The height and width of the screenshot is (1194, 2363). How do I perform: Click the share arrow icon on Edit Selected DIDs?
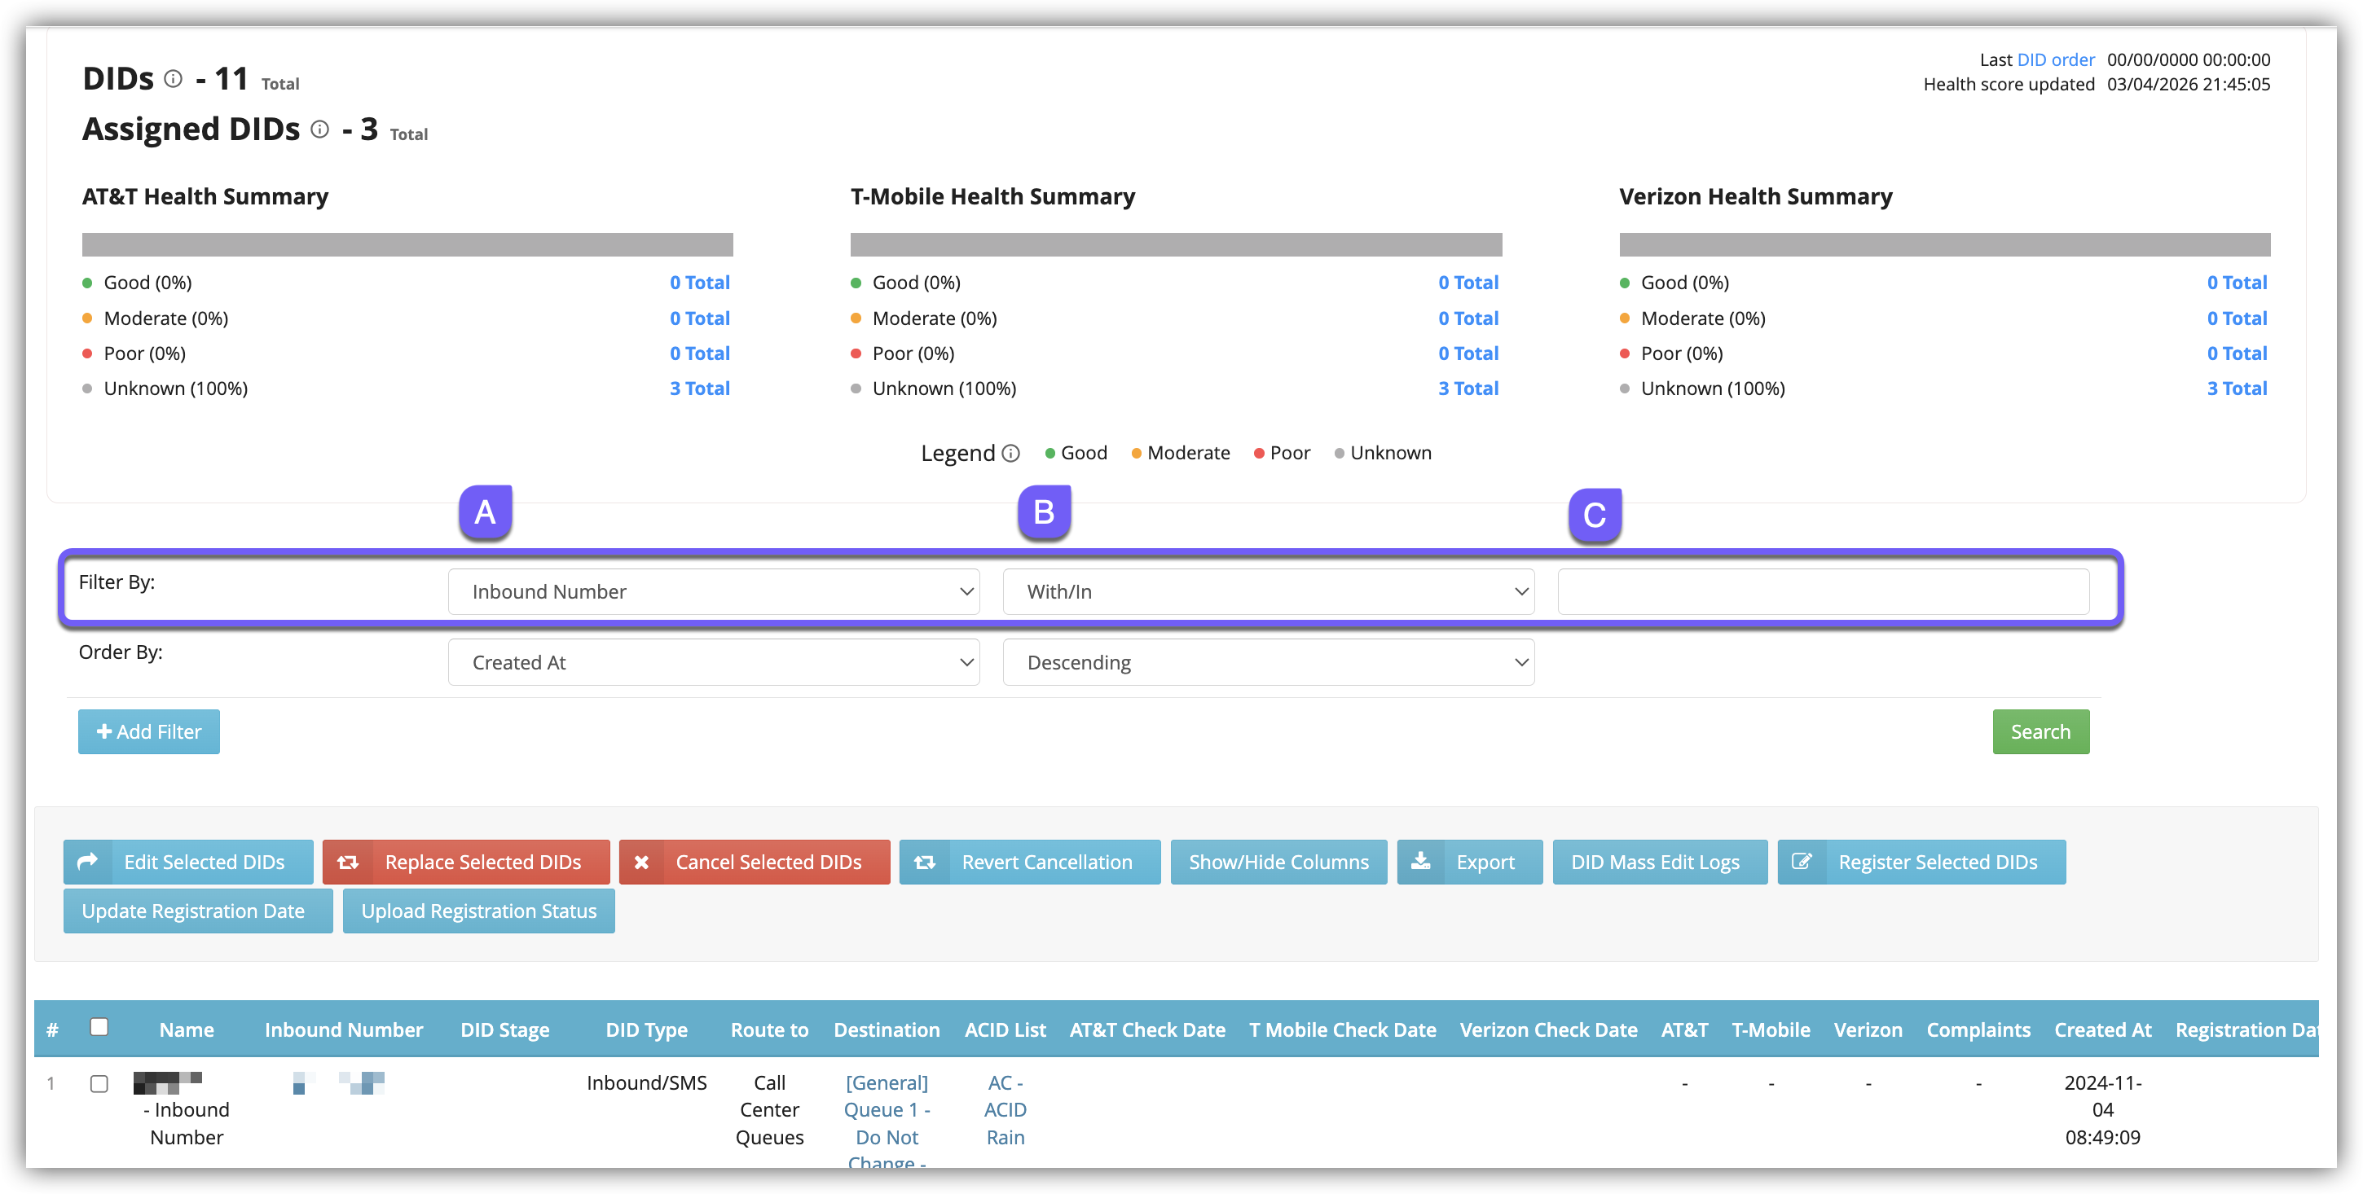87,862
